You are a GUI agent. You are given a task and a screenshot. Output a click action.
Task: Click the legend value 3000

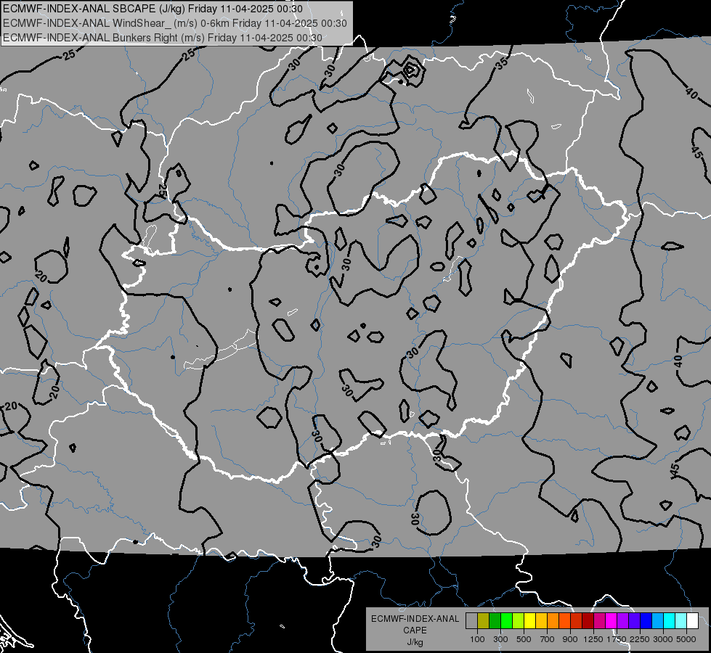click(663, 639)
